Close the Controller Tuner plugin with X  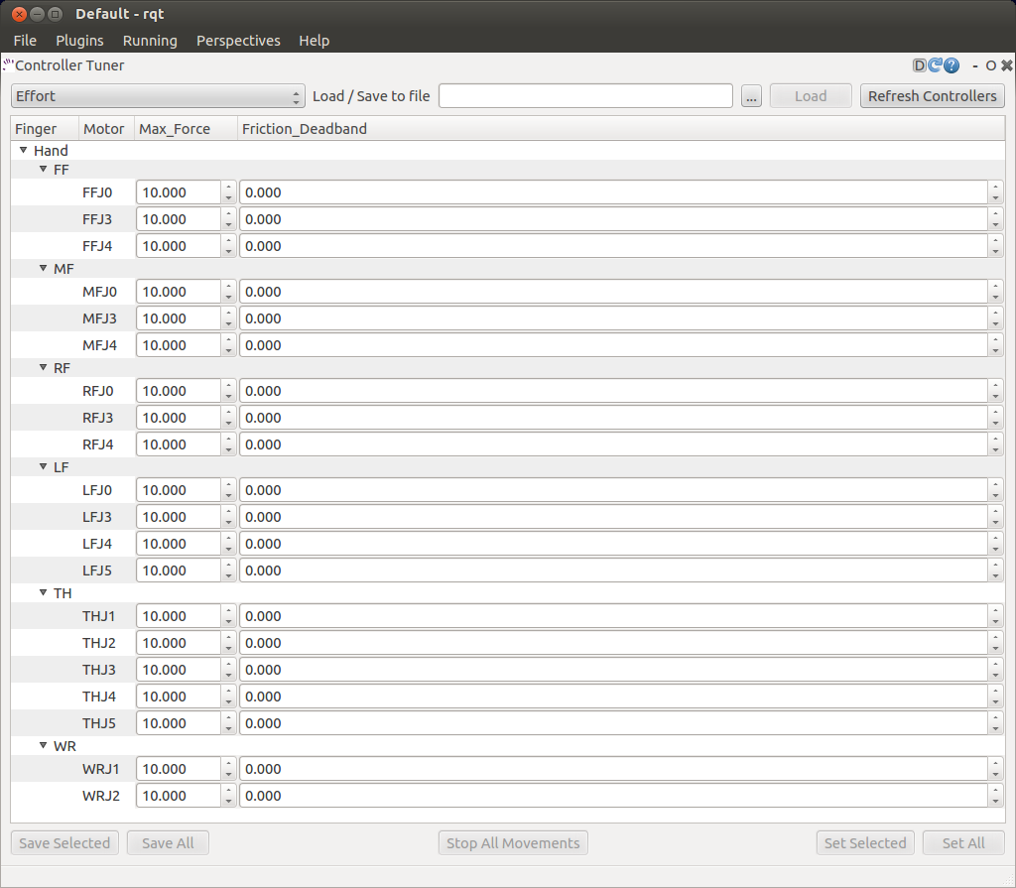click(1006, 65)
